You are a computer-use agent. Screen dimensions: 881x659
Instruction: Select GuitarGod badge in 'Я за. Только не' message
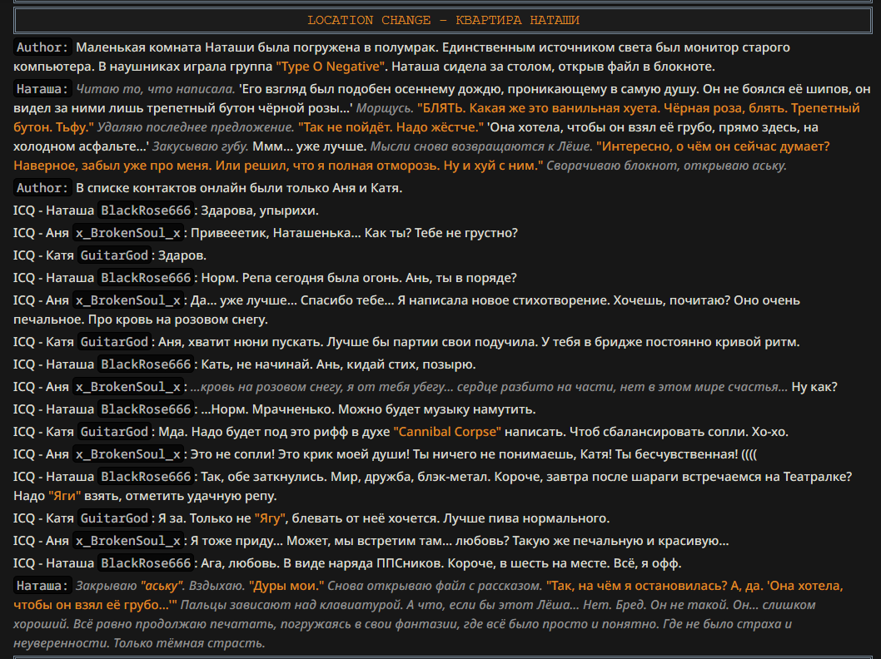[x=116, y=518]
